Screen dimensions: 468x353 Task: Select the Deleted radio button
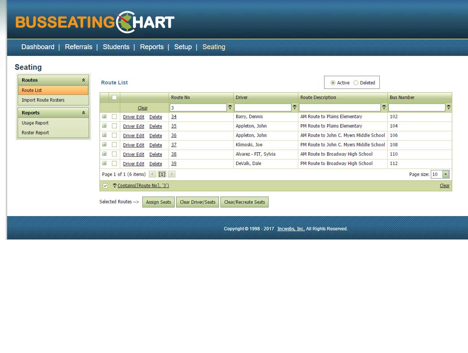356,83
